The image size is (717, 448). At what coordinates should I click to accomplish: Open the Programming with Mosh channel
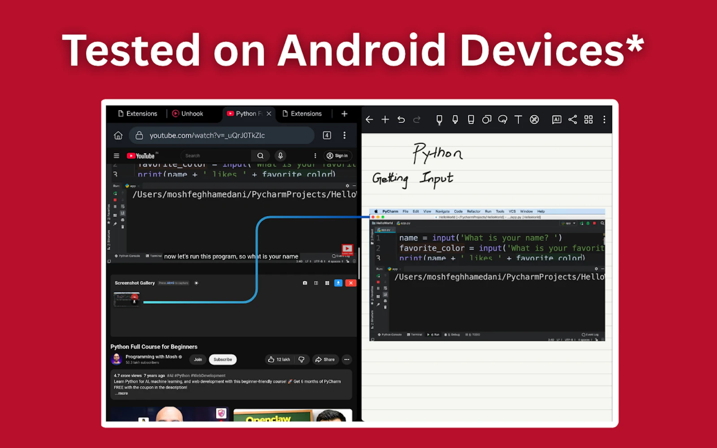[x=151, y=357]
